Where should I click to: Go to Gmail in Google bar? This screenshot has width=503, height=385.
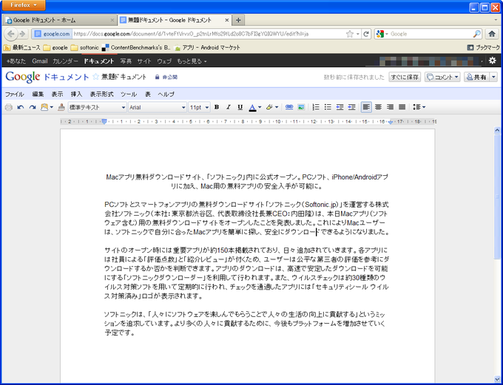[x=40, y=61]
